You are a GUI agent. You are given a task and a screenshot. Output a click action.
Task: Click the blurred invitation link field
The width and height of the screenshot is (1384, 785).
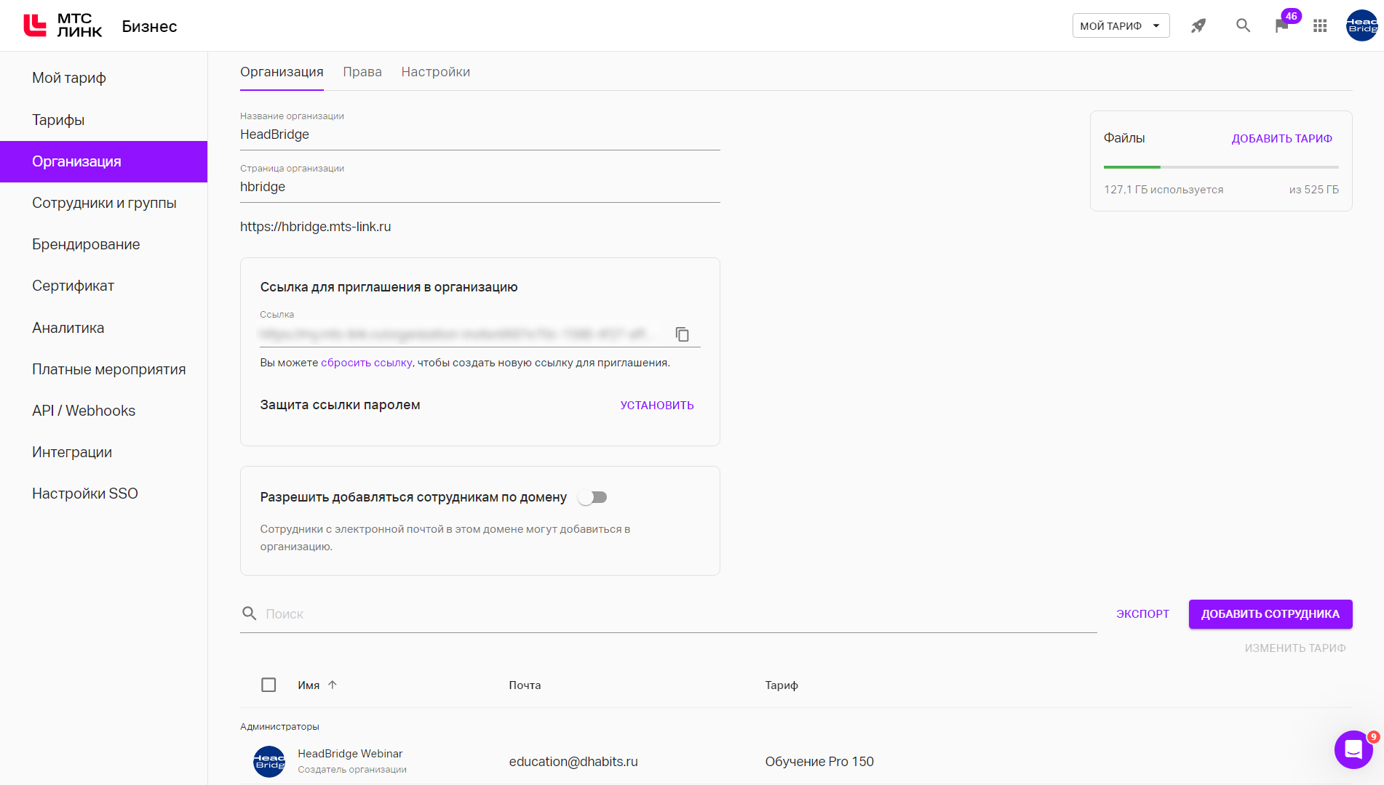[x=460, y=334]
